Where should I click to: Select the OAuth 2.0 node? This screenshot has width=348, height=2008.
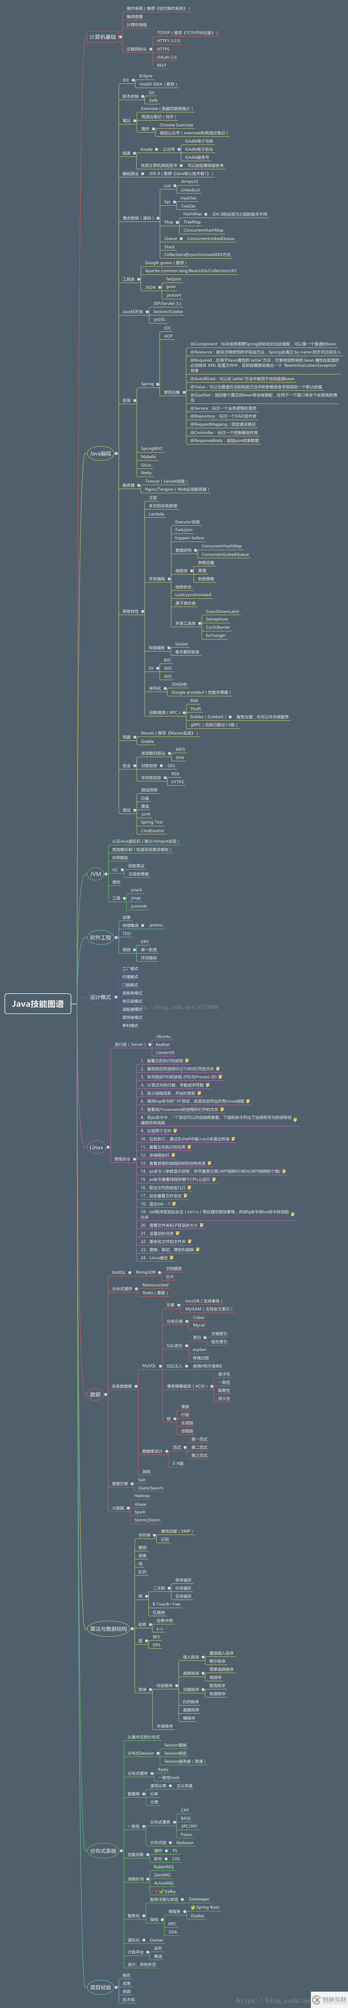(167, 57)
